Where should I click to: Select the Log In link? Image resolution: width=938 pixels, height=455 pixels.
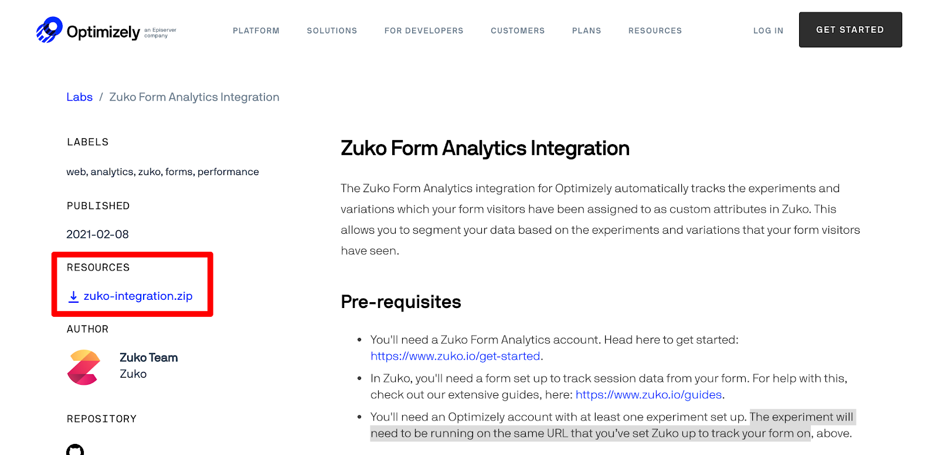point(768,30)
